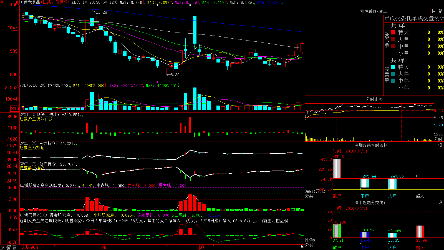
Task: Click the 已成交委托单成交量统计 header
Action: 414,19
